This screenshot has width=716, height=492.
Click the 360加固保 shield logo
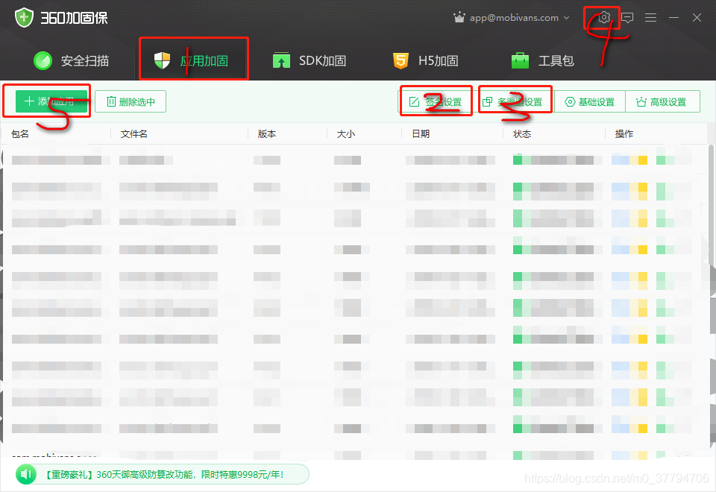[24, 18]
